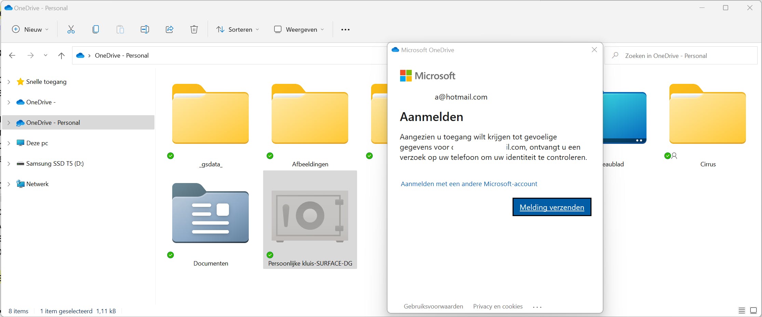The height and width of the screenshot is (317, 762).
Task: Open the Weergeven menu
Action: [299, 30]
